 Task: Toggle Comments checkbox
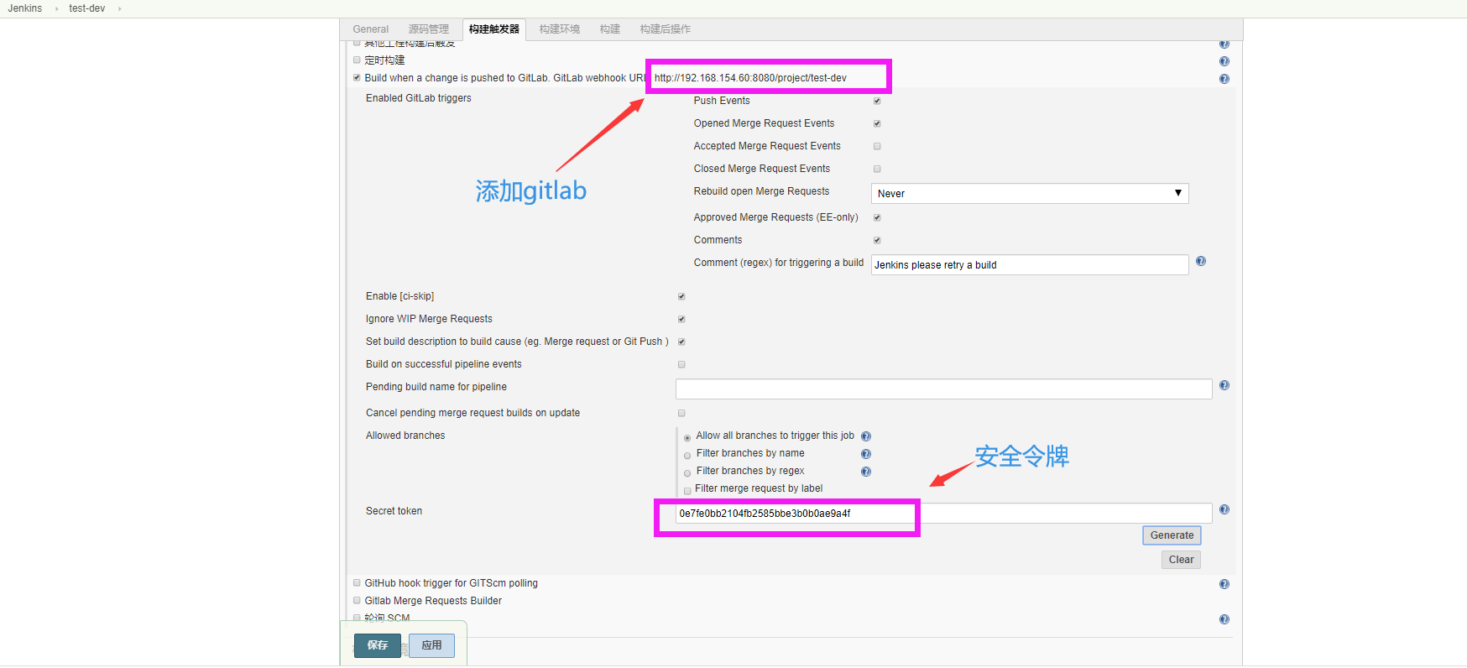click(x=877, y=240)
